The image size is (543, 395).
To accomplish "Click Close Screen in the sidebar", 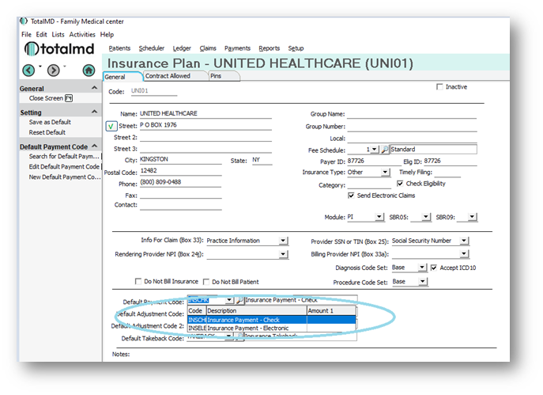I will pyautogui.click(x=46, y=98).
